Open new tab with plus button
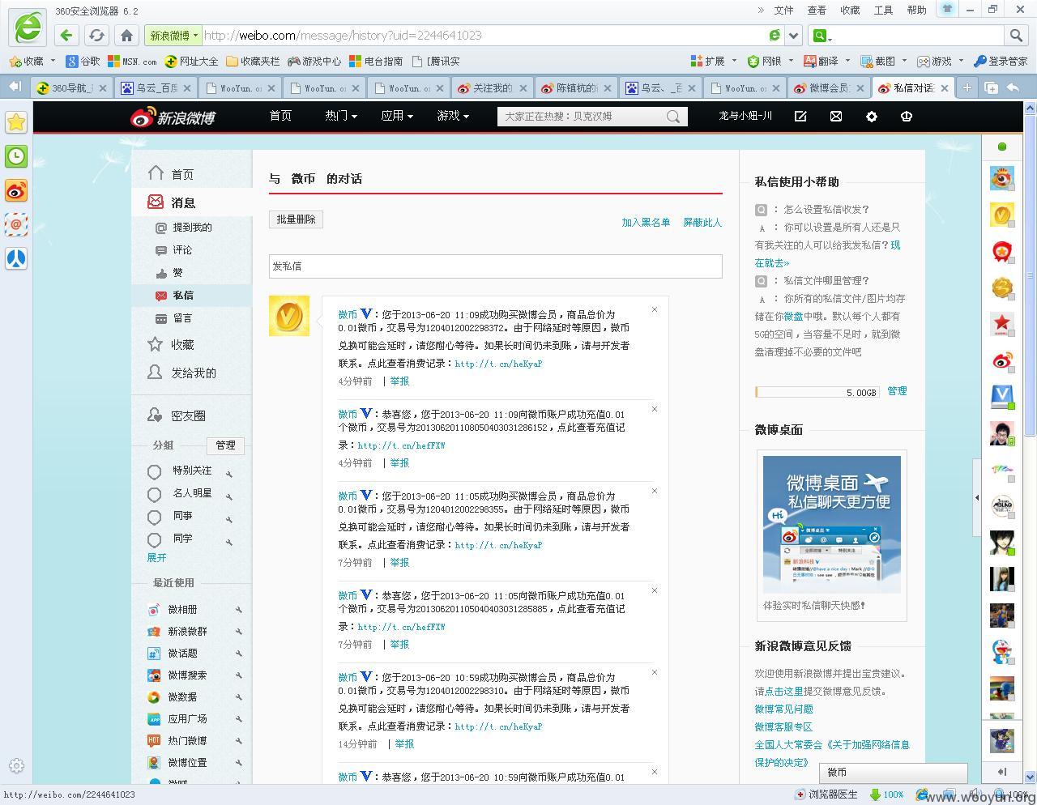 (967, 87)
